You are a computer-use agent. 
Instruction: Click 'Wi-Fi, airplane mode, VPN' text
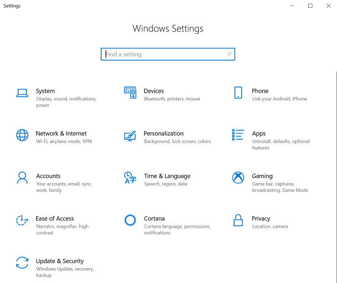(x=64, y=141)
